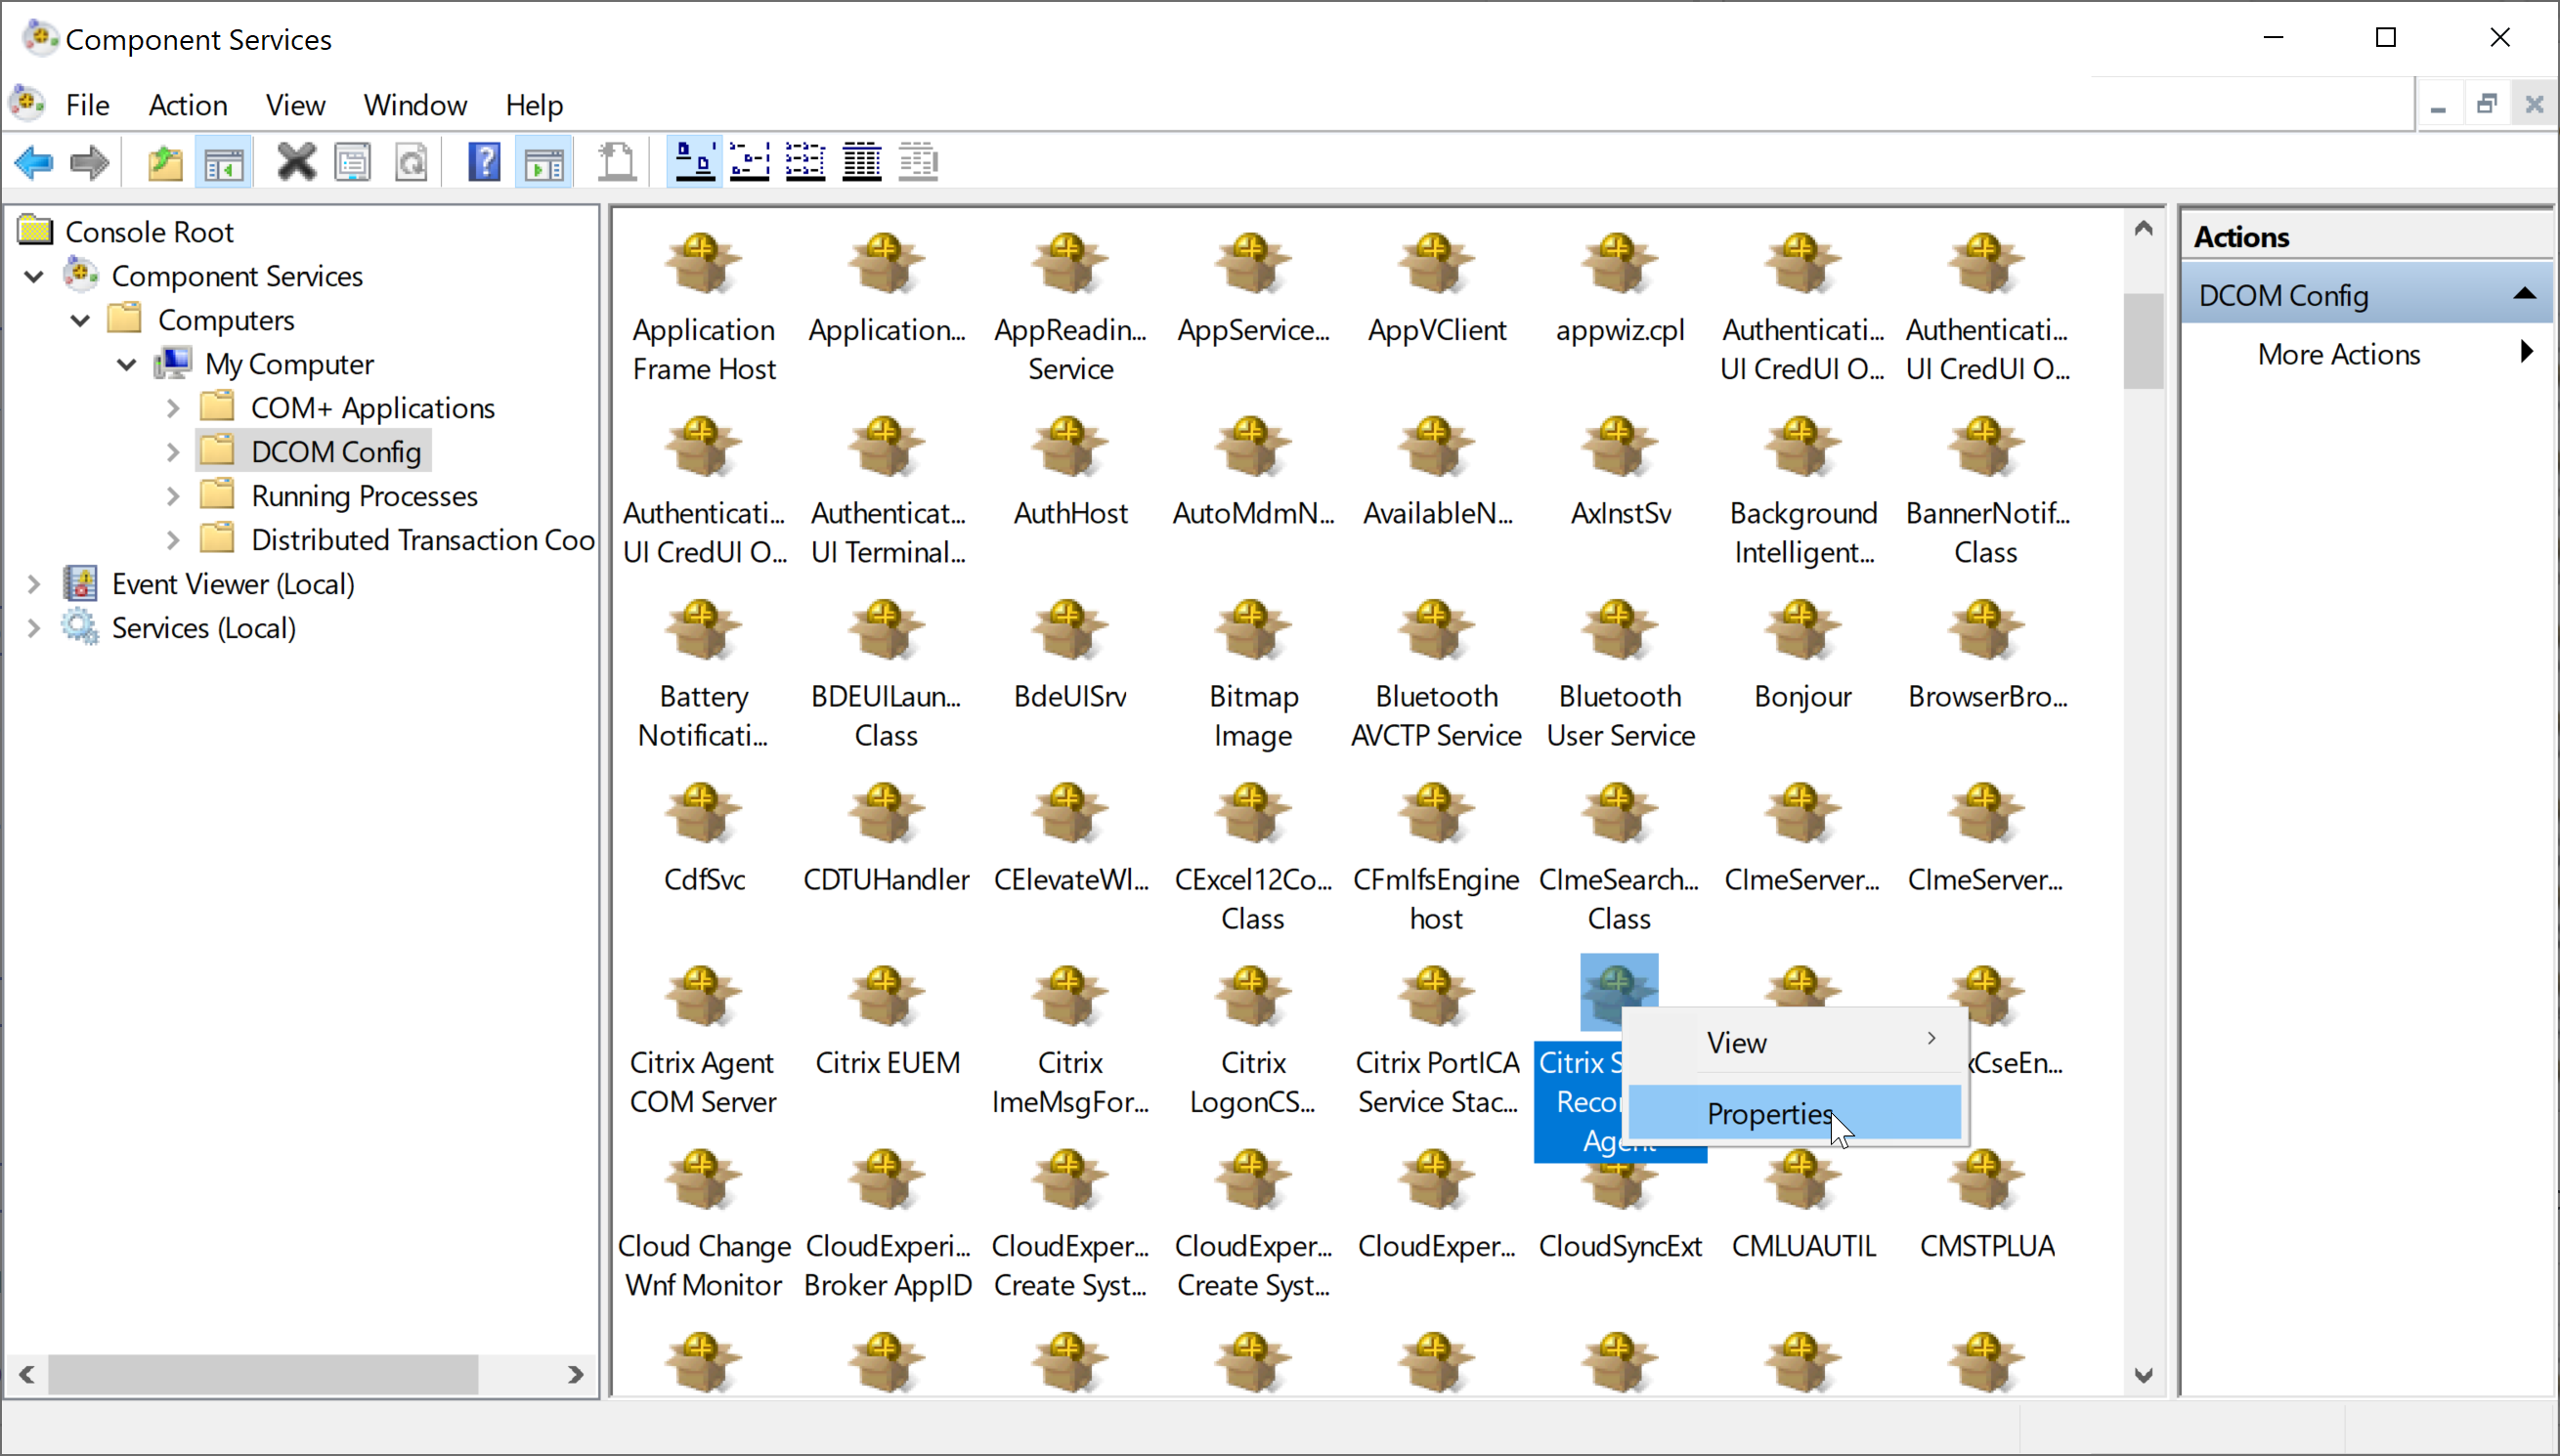
Task: Click the refresh toolbar button
Action: click(x=410, y=162)
